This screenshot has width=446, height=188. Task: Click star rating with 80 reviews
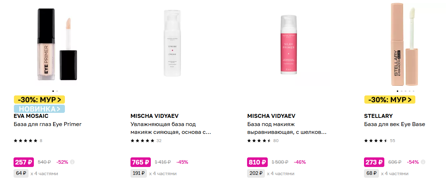[263, 141]
